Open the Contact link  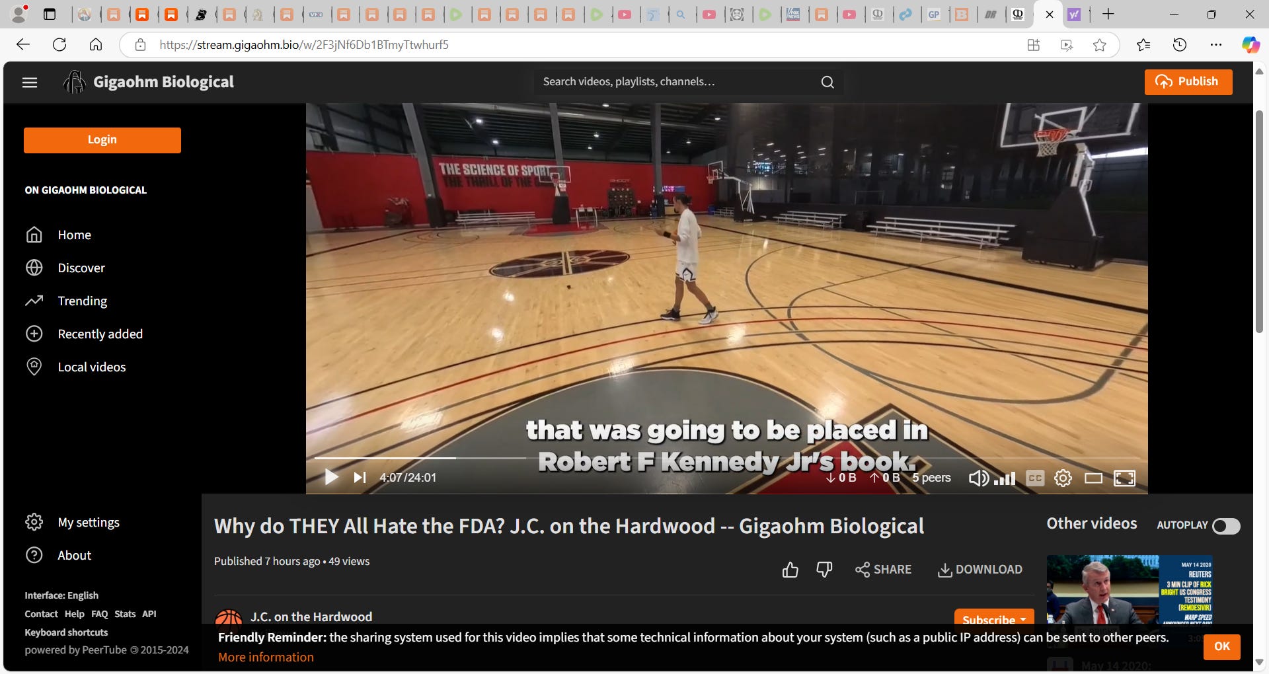41,614
